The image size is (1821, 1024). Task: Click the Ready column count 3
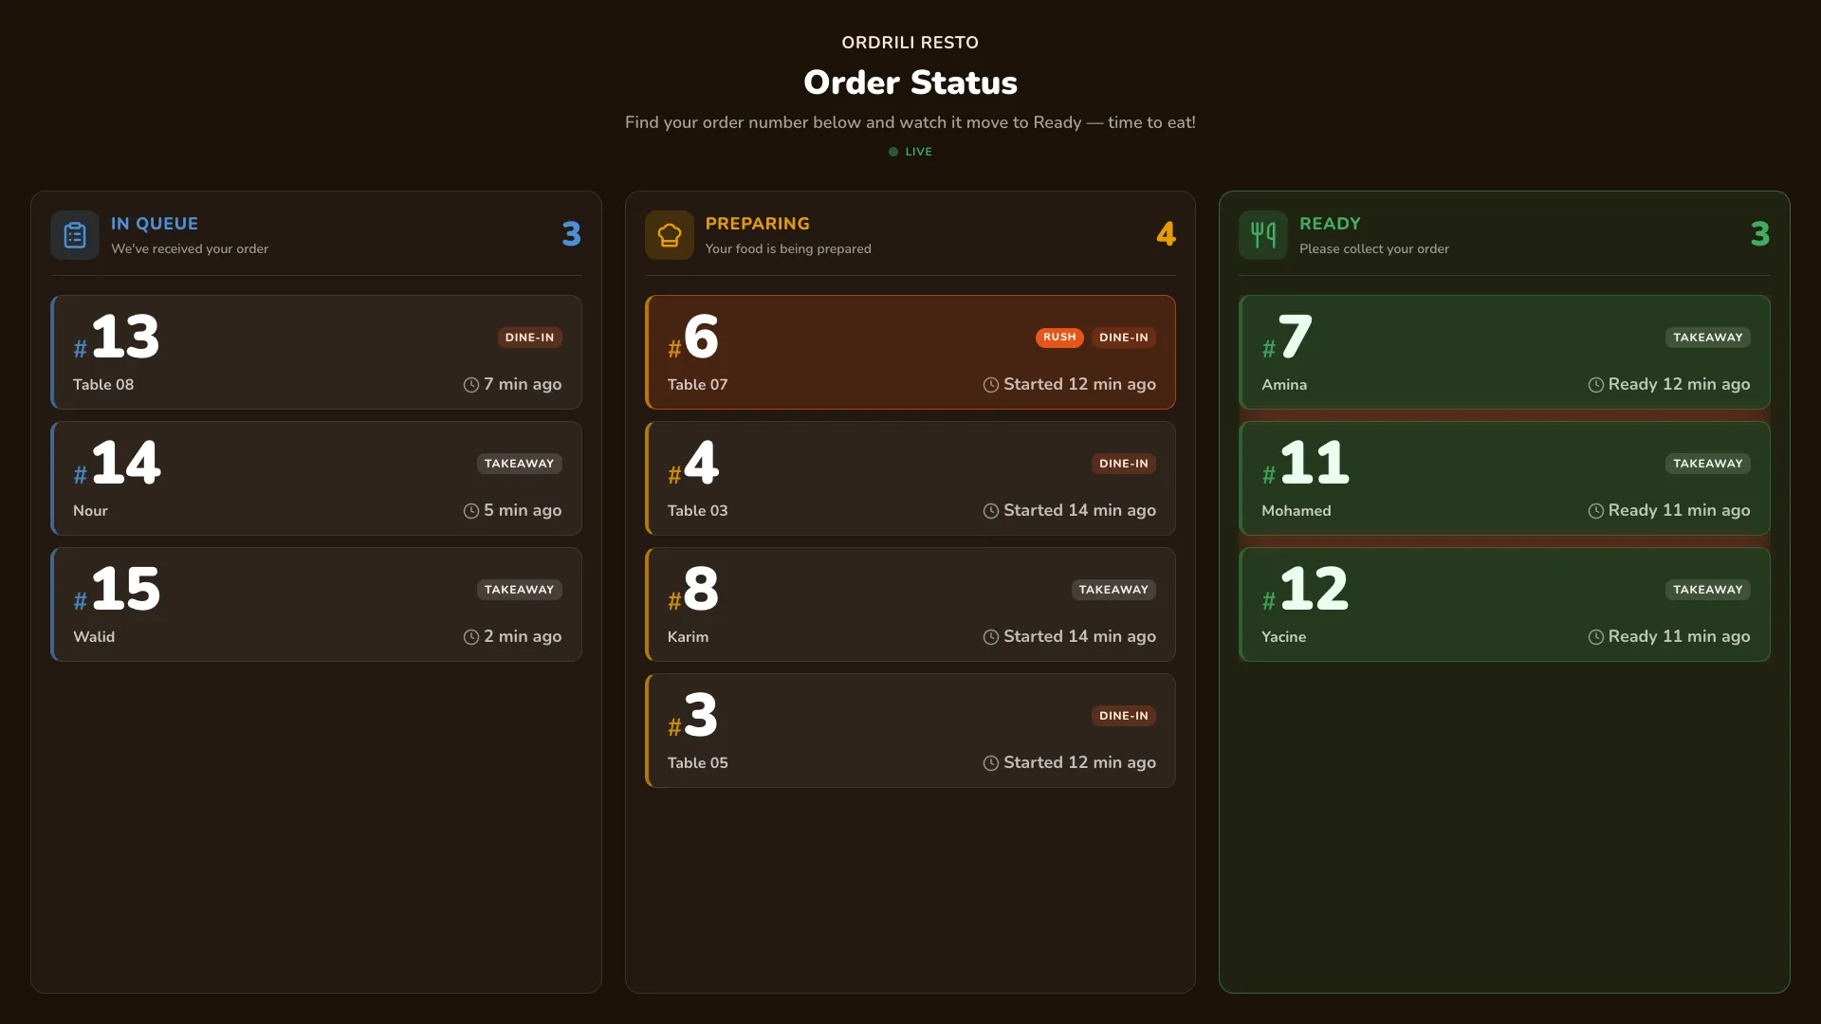point(1760,234)
